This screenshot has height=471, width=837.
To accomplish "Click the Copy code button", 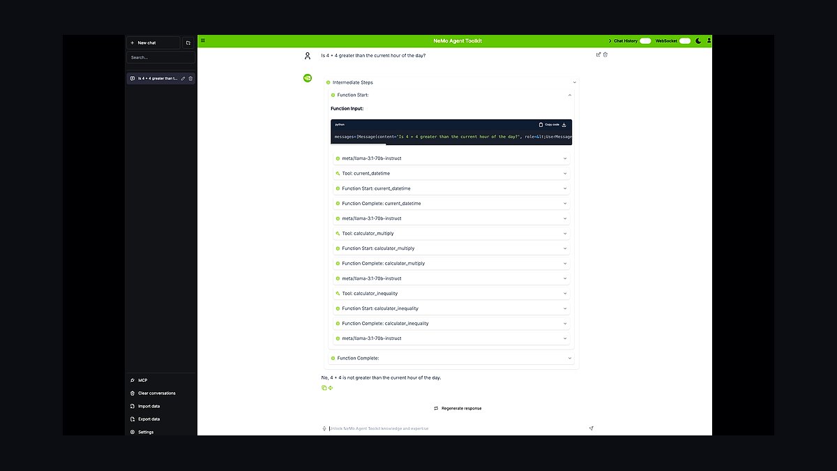I will [549, 124].
